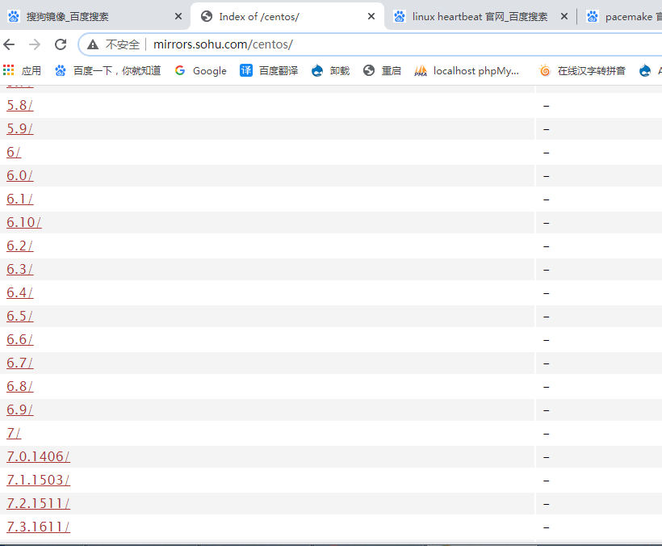This screenshot has height=546, width=662.
Task: Open the 6/ directory link
Action: (x=14, y=152)
